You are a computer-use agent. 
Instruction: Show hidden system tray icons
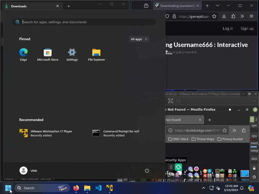[204, 188]
